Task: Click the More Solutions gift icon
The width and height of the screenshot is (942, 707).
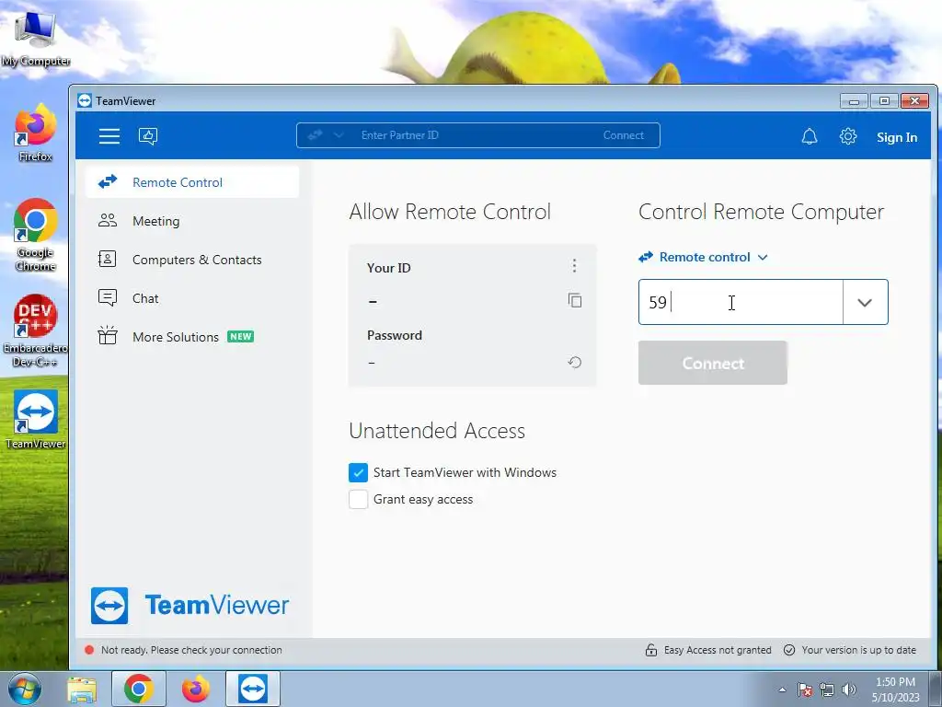Action: 108,335
